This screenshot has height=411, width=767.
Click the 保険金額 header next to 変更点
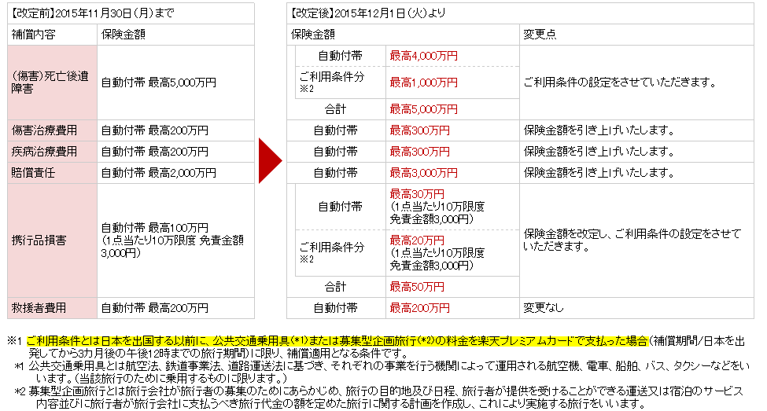pos(403,35)
